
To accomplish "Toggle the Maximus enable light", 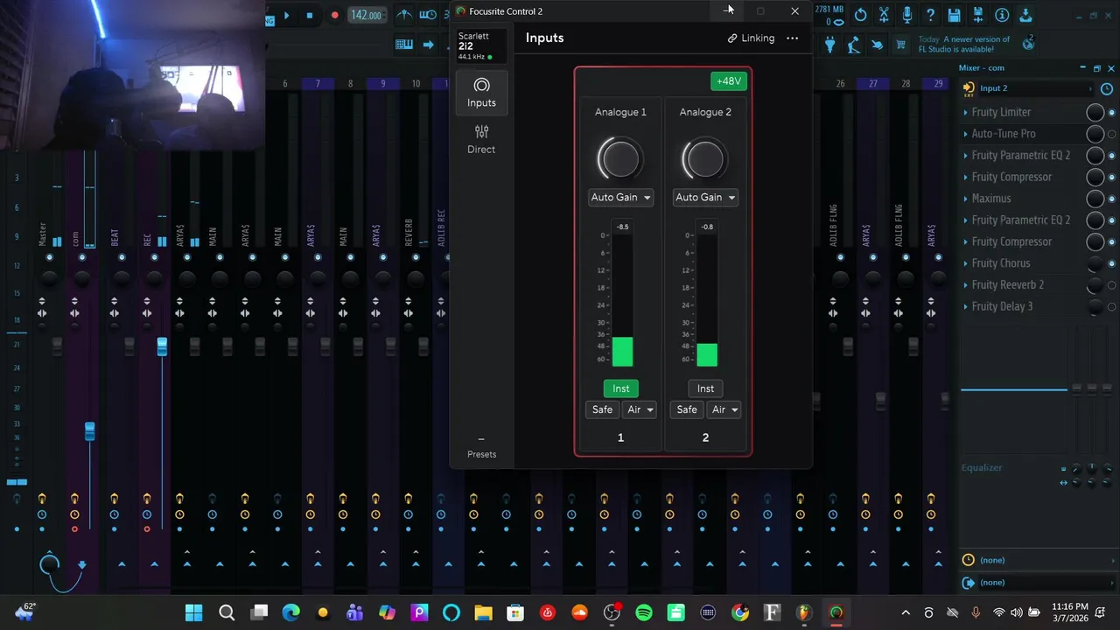I will point(1112,199).
